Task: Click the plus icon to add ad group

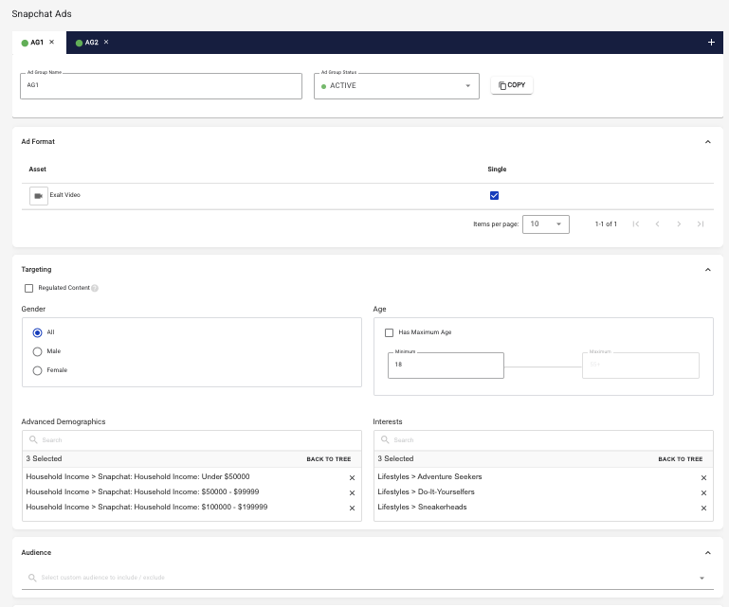Action: [711, 43]
